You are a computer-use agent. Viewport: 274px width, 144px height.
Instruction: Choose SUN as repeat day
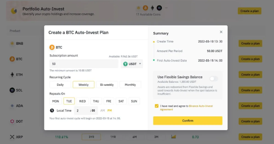(x=134, y=101)
